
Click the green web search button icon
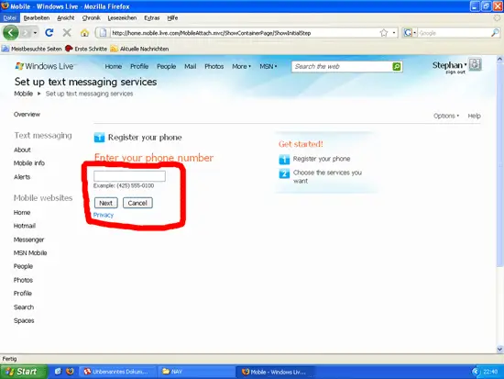pyautogui.click(x=397, y=66)
